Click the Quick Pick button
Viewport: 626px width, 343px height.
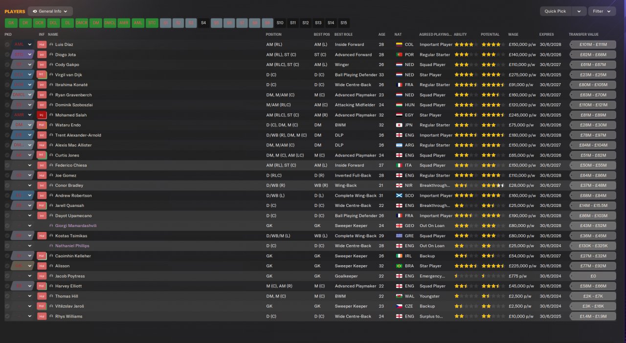point(555,11)
